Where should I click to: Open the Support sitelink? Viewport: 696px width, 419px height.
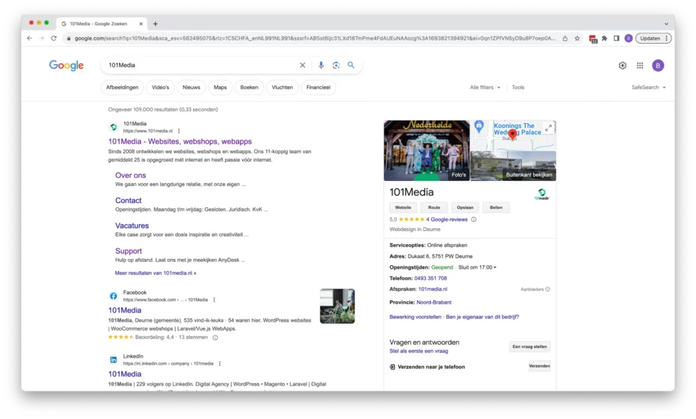128,251
